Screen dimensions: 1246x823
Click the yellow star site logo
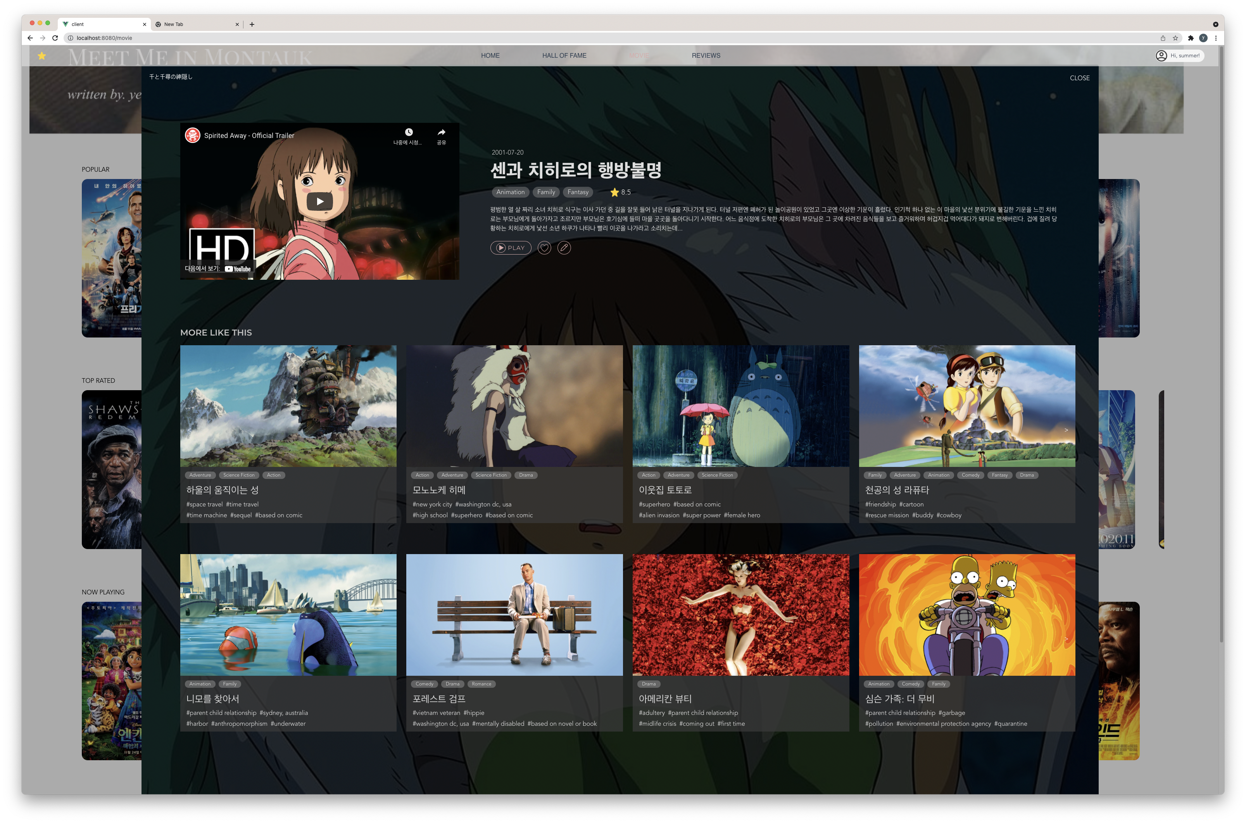[41, 56]
